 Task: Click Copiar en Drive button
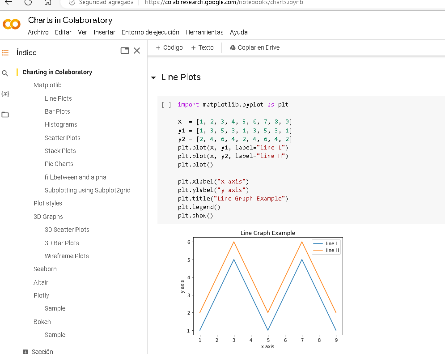(254, 47)
